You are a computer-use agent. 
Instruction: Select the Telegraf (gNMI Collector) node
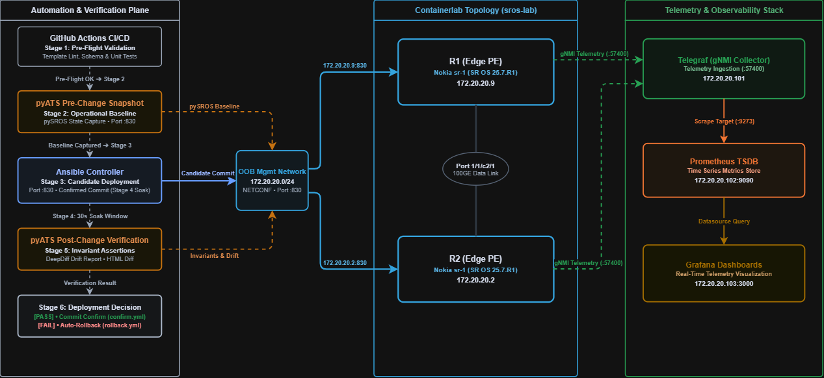pos(724,69)
